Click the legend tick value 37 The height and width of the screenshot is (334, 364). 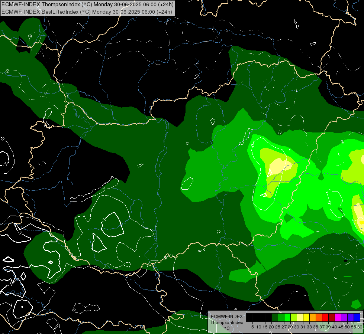[322, 327]
